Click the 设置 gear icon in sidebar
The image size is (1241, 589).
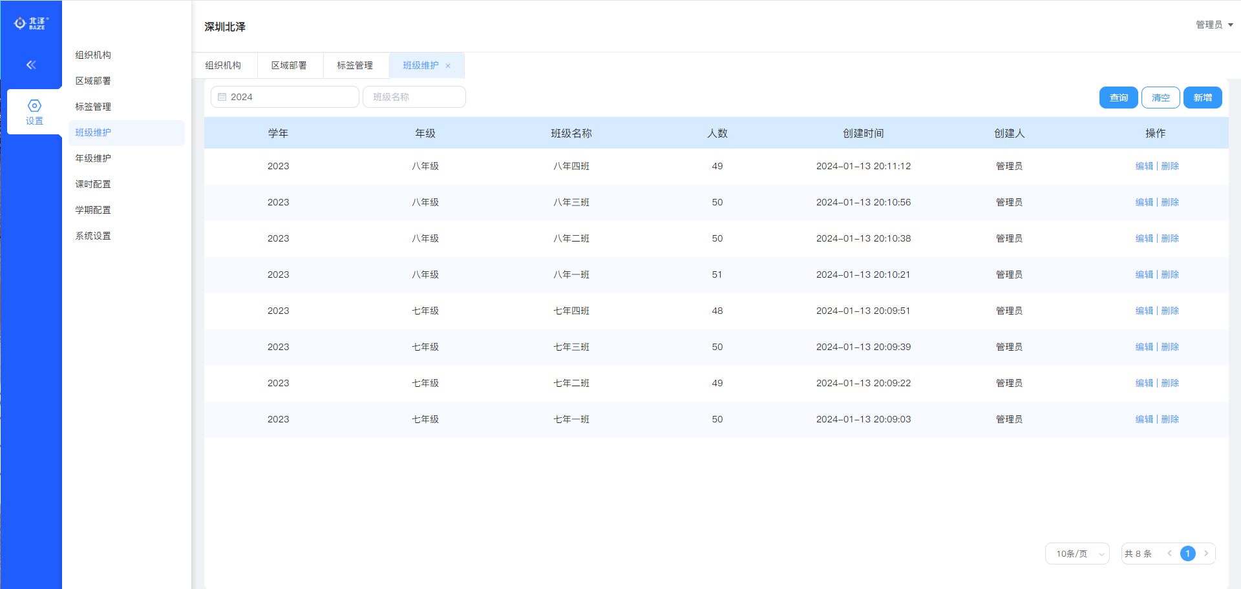point(34,106)
